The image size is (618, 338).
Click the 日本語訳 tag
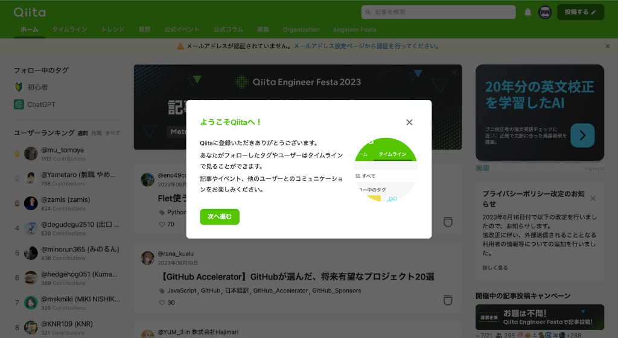pos(237,291)
